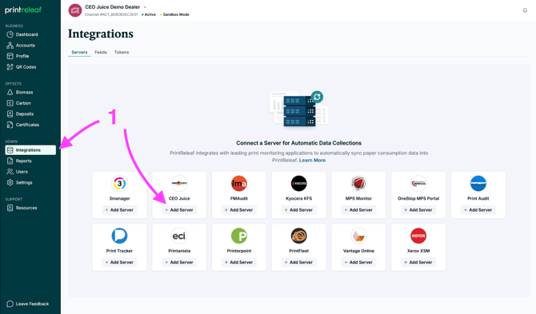Add Server for PrintFleet

(x=298, y=262)
